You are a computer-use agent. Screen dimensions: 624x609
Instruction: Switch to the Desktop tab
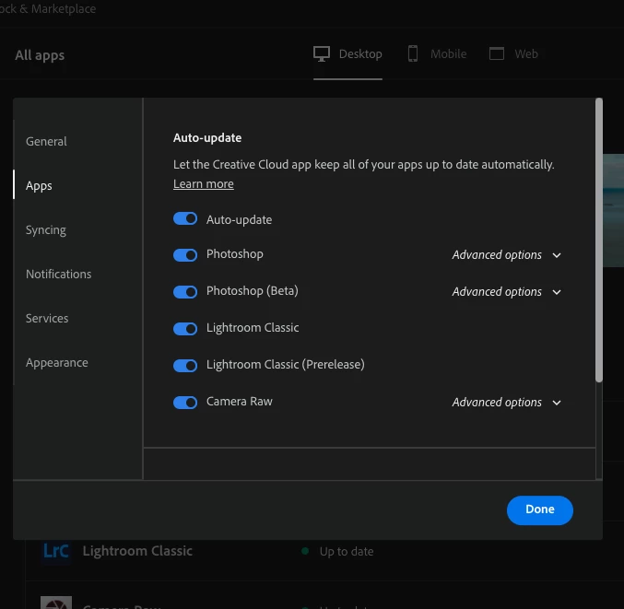(347, 54)
